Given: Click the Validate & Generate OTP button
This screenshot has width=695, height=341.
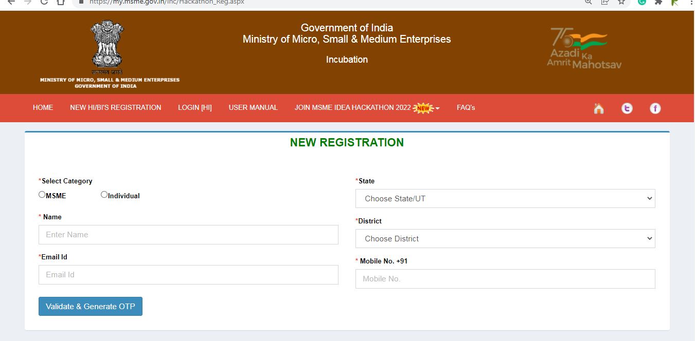Looking at the screenshot, I should pyautogui.click(x=90, y=306).
